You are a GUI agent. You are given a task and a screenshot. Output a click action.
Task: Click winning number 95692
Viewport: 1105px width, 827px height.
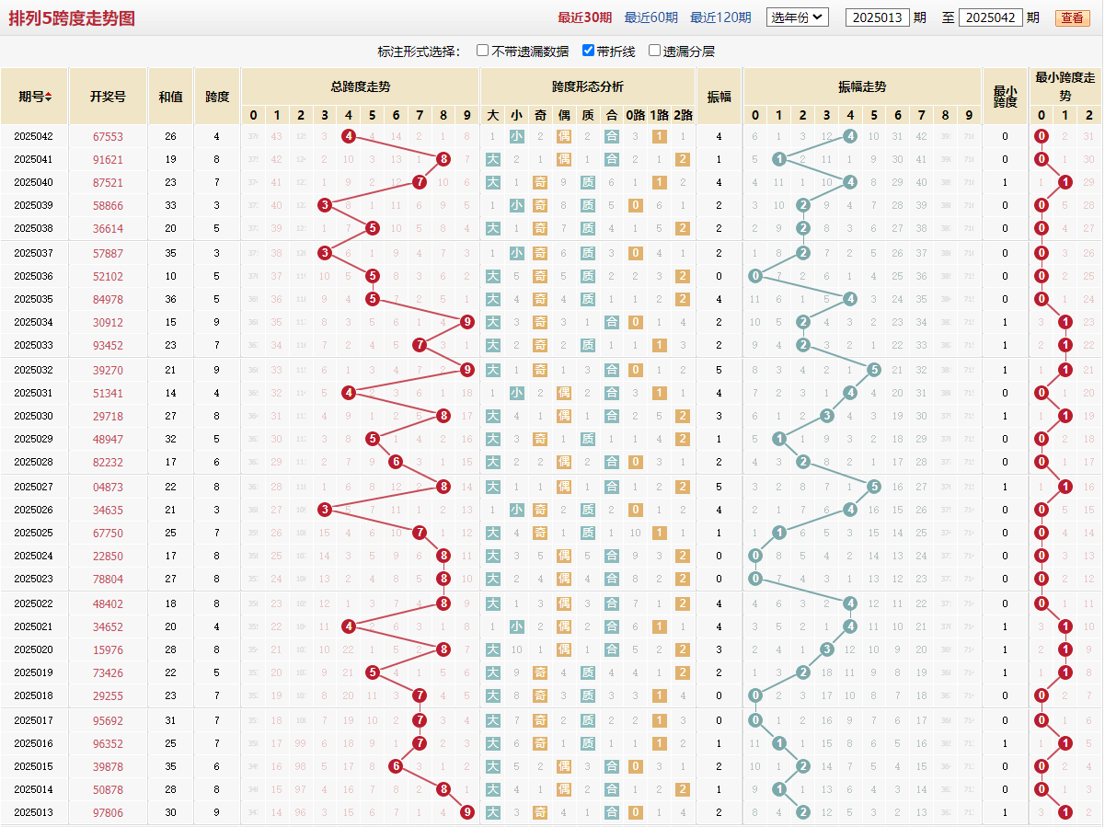(x=108, y=720)
